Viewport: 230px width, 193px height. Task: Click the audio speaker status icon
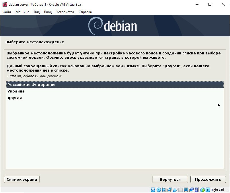[164, 190]
